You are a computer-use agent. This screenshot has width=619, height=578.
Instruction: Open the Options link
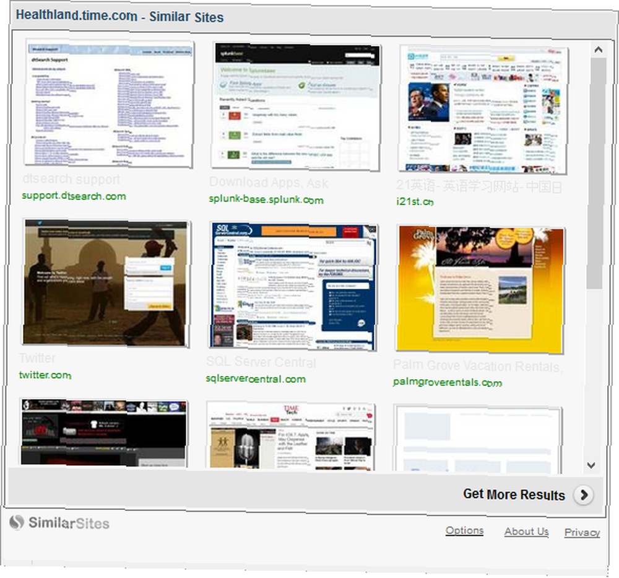coord(464,530)
